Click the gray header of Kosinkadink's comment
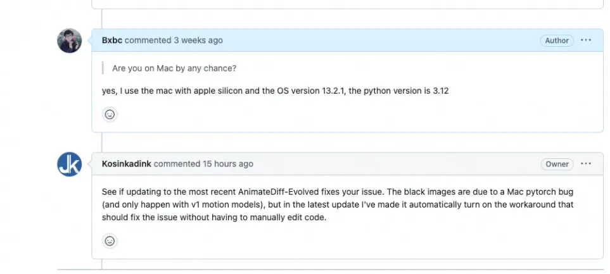610x274 pixels. [x=347, y=164]
